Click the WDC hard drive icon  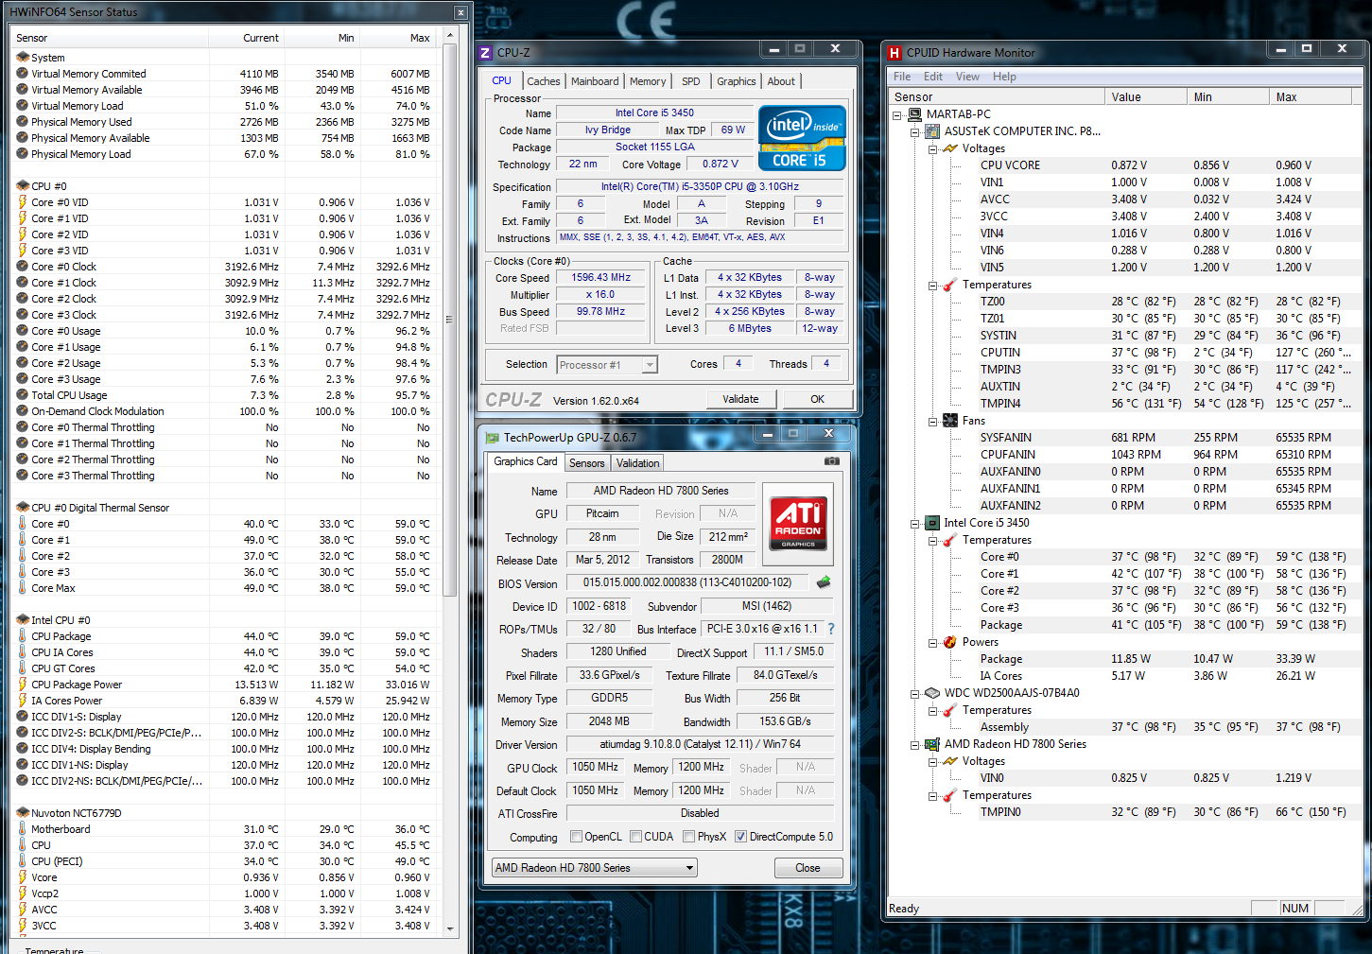pos(932,693)
